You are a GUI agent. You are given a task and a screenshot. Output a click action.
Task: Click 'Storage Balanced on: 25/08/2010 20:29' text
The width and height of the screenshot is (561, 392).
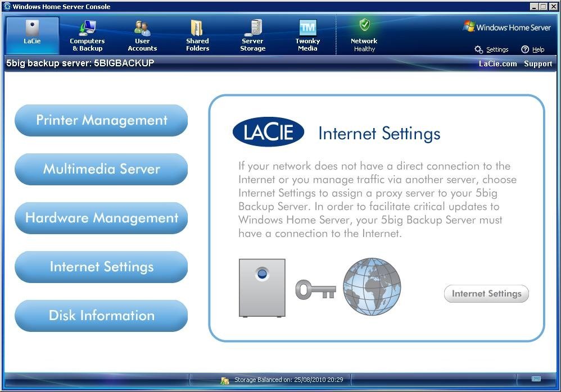tap(289, 380)
